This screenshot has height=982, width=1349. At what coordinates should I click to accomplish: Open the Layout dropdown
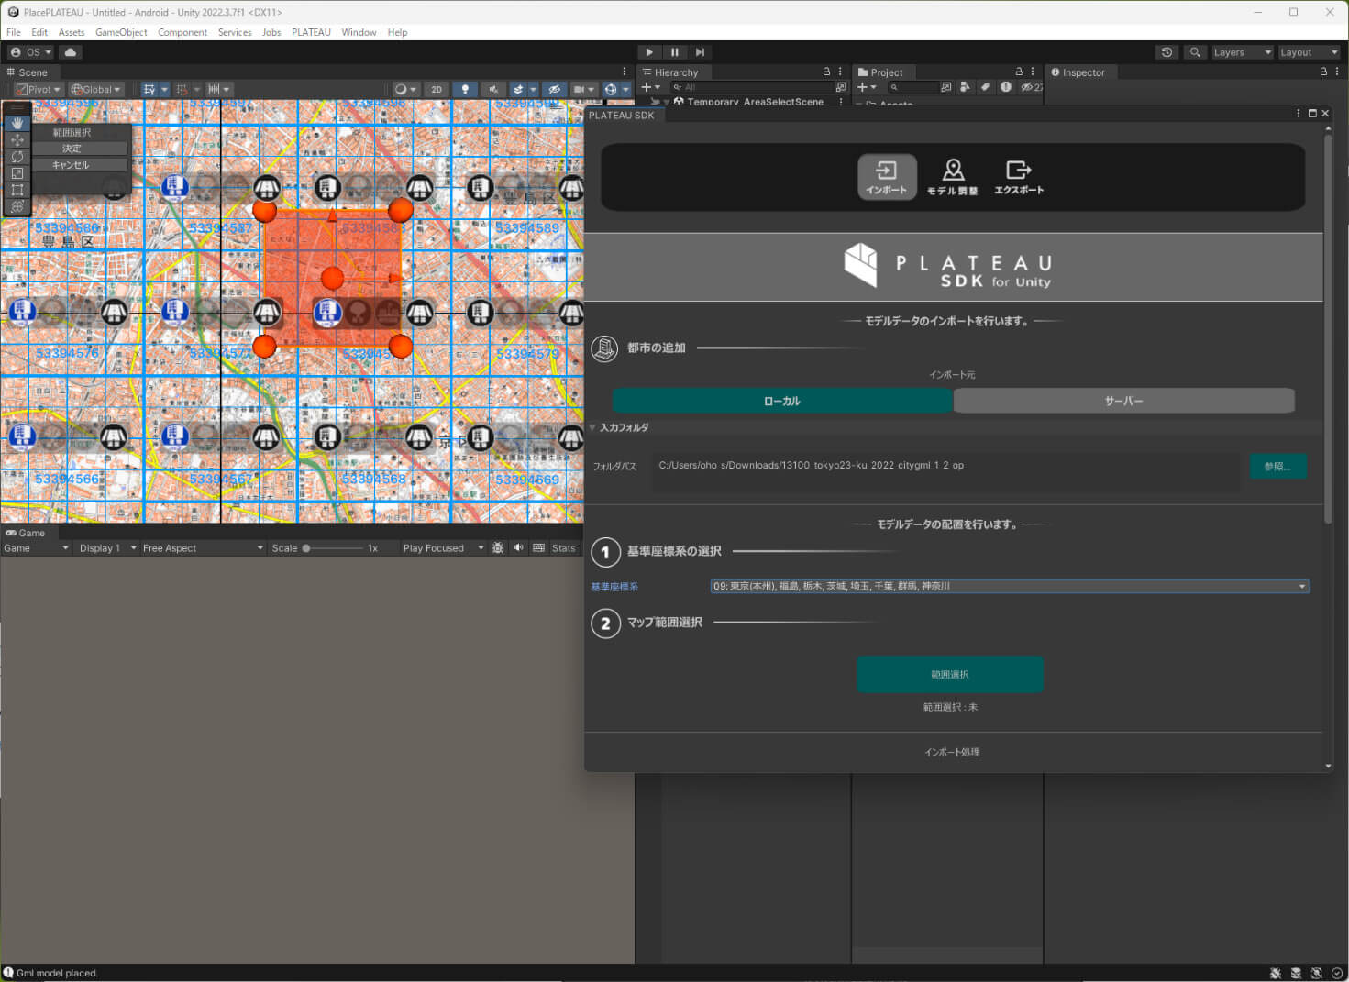(x=1309, y=52)
